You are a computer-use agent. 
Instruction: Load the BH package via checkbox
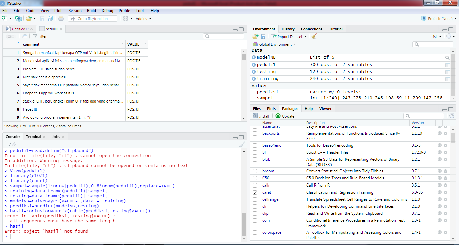255,152
